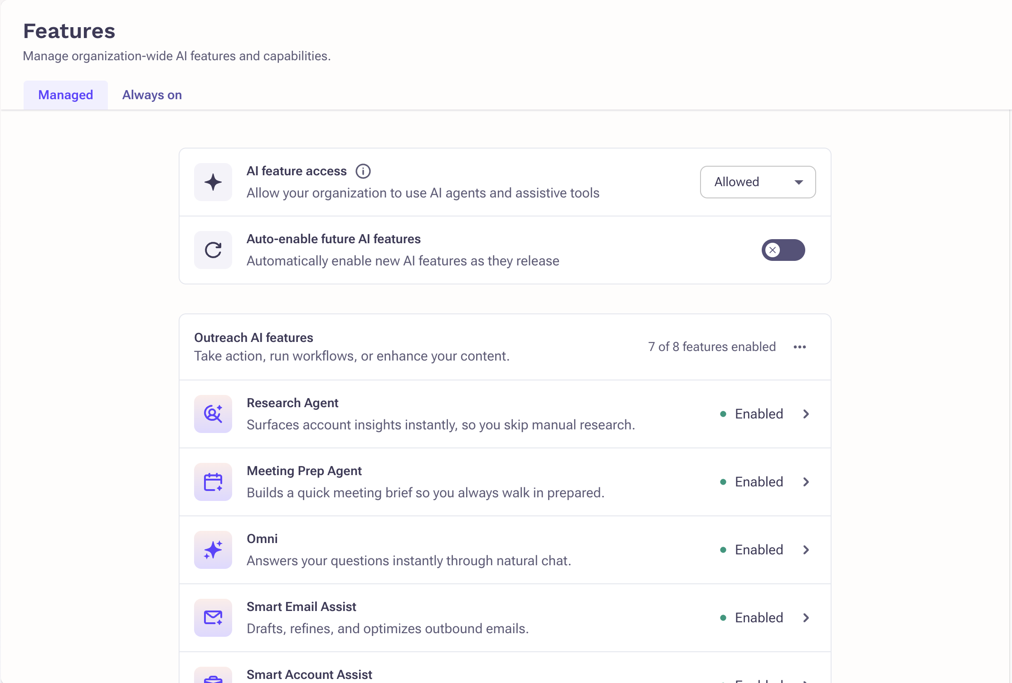Expand Research Agent settings via chevron
Screen dimensions: 1012x683
point(806,414)
